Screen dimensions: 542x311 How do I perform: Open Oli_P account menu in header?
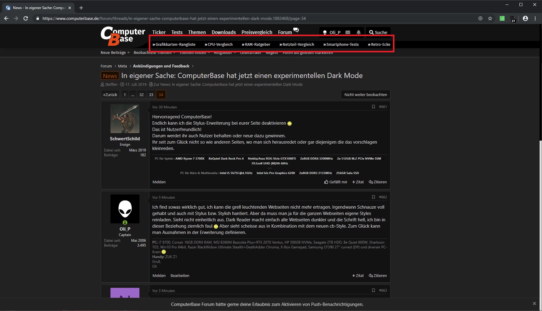[x=332, y=32]
